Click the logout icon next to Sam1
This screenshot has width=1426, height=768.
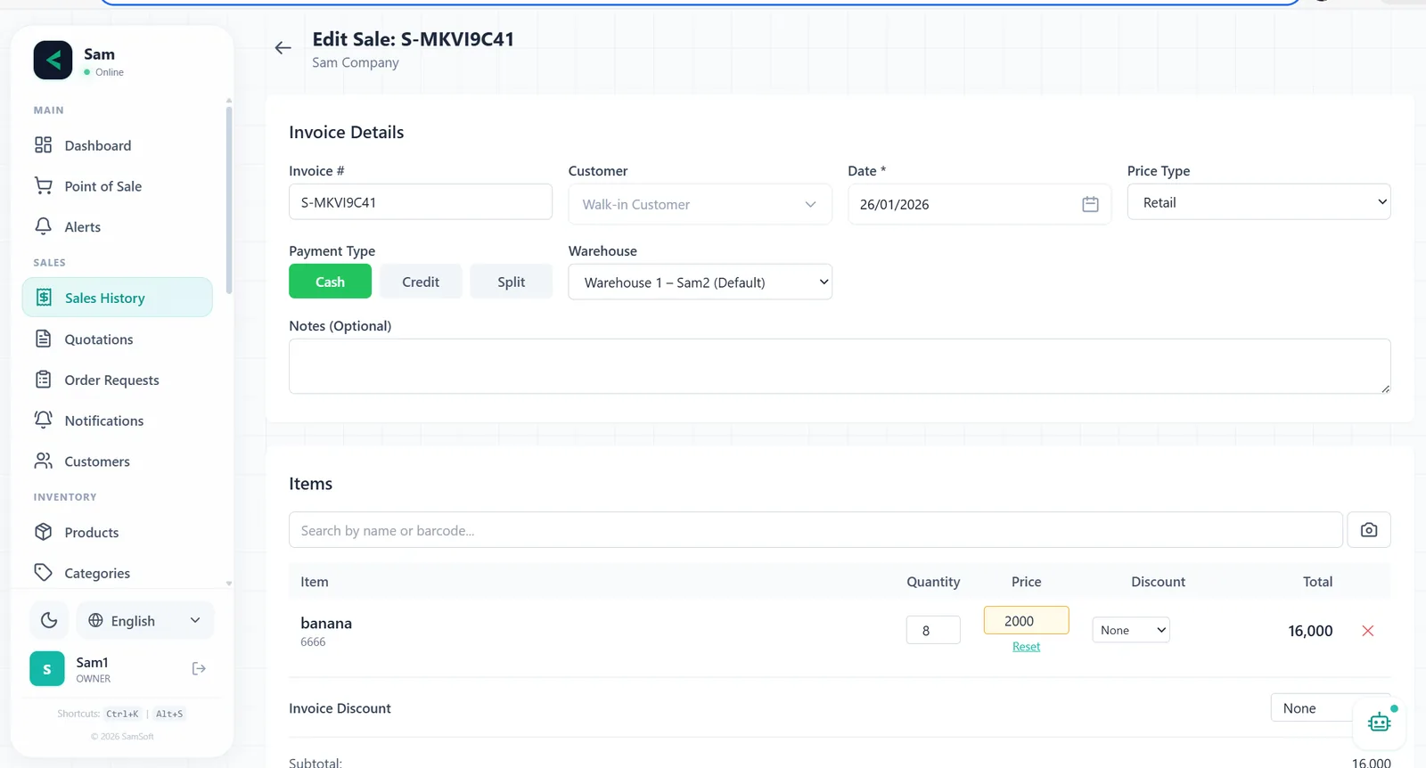(x=199, y=668)
